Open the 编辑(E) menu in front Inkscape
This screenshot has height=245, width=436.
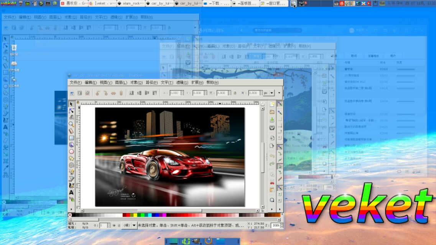coord(90,82)
